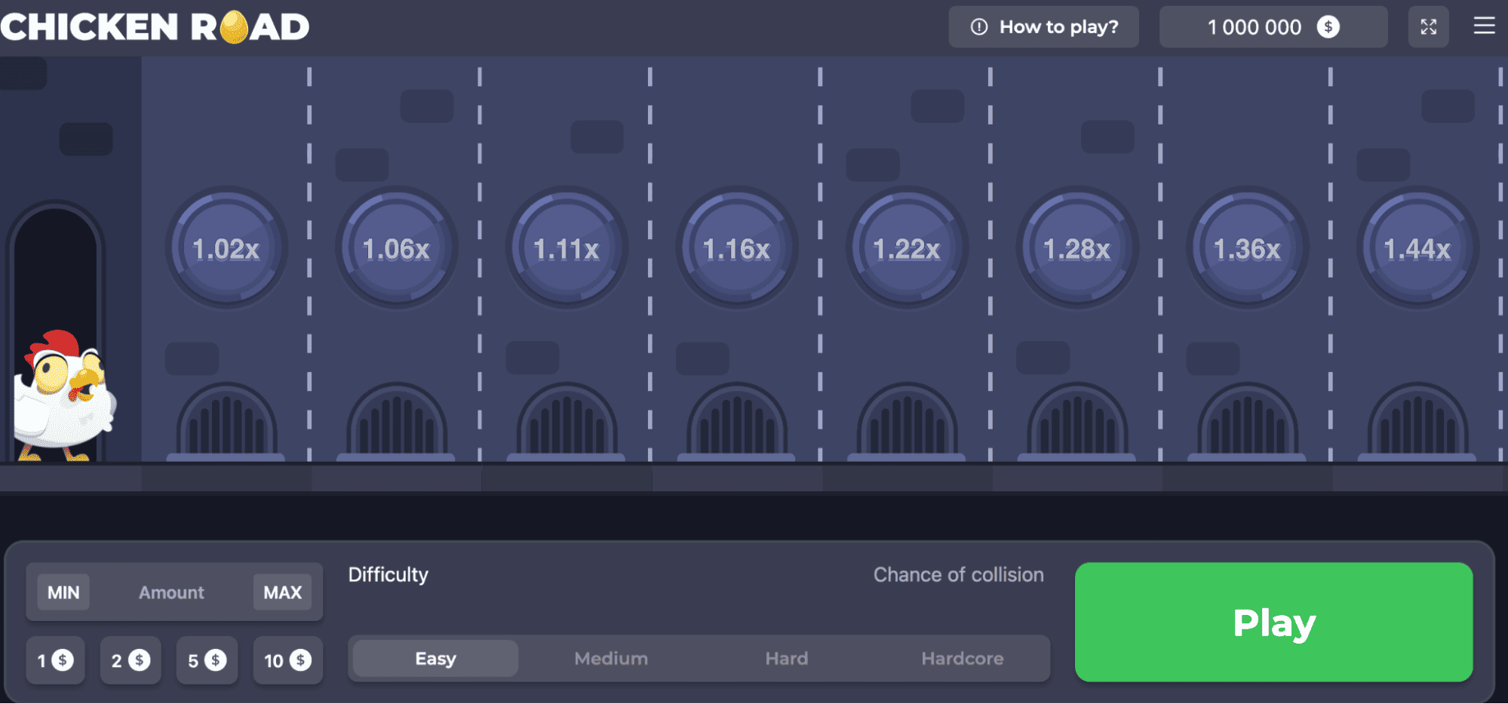Set bet to MAX amount
Screen dimensions: 1508x704
(283, 592)
